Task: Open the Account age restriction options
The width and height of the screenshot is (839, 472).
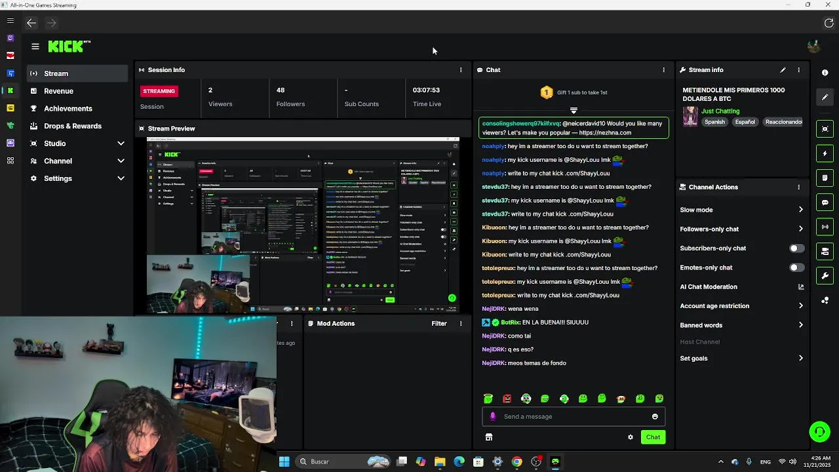Action: point(741,305)
